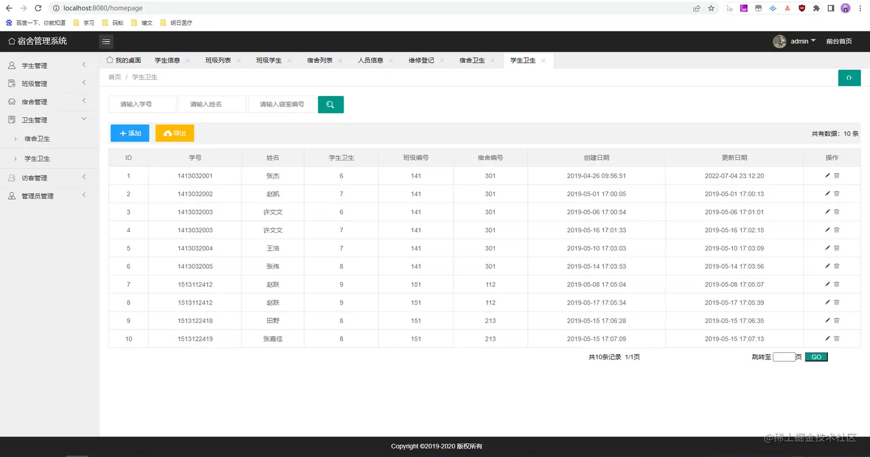Reload the browser page
The image size is (870, 457).
pos(38,8)
